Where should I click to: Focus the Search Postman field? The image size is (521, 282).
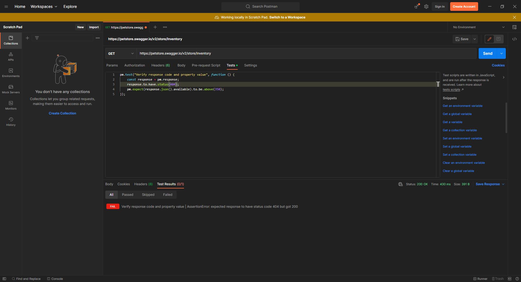pos(260,7)
